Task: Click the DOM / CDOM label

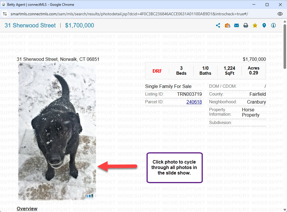Action: coord(223,86)
